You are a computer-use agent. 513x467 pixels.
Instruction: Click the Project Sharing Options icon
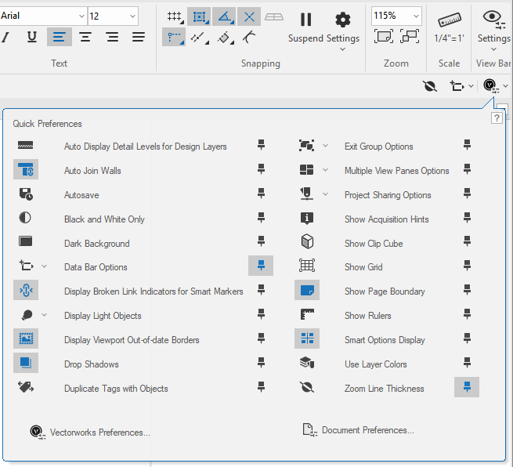point(306,194)
